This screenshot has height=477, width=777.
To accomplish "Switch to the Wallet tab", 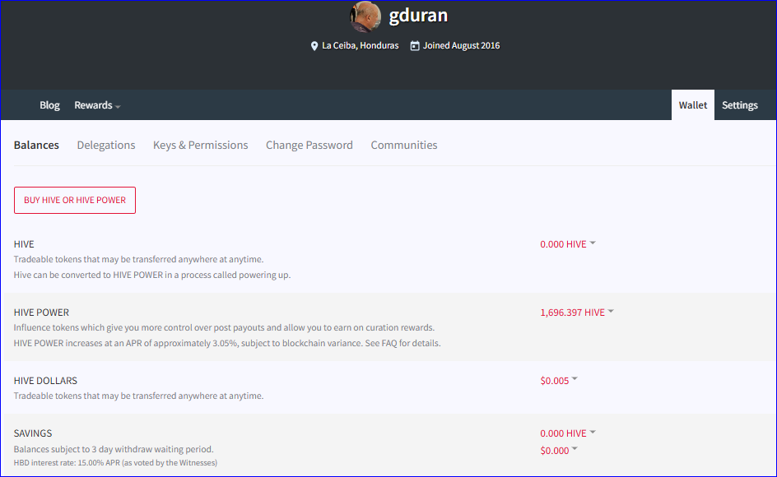I will pos(693,105).
